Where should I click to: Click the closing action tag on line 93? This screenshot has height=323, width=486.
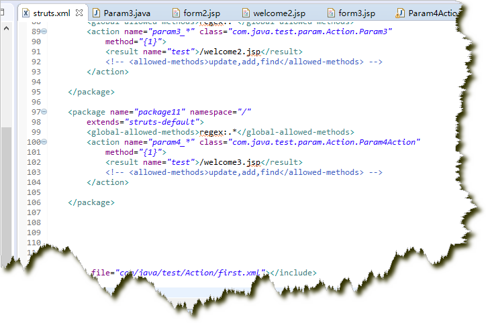click(107, 72)
